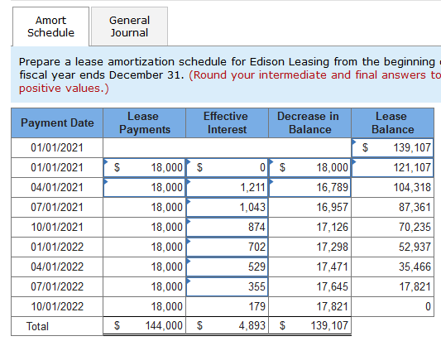Select decrease in balance value 17,126
This screenshot has width=441, height=341.
pos(310,227)
